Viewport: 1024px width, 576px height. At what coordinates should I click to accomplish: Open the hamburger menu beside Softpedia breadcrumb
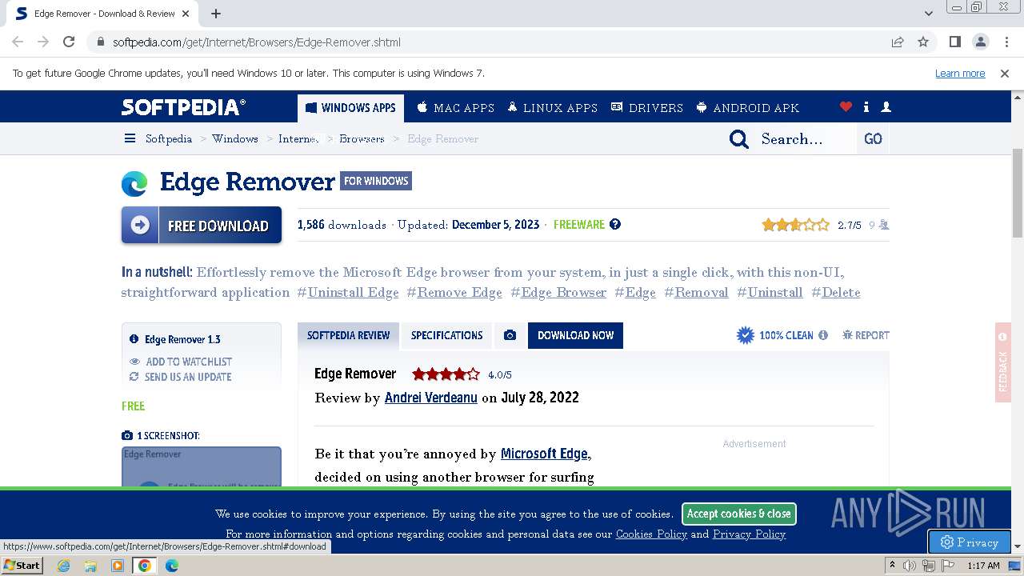[x=130, y=138]
